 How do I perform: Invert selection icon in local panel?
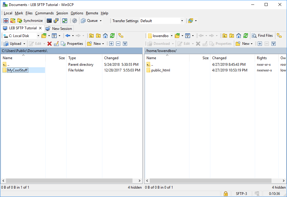click(x=125, y=44)
